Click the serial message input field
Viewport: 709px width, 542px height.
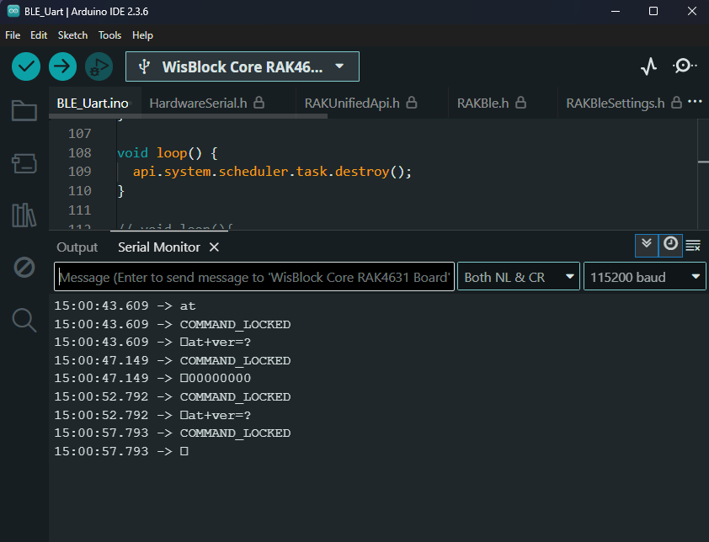point(254,277)
